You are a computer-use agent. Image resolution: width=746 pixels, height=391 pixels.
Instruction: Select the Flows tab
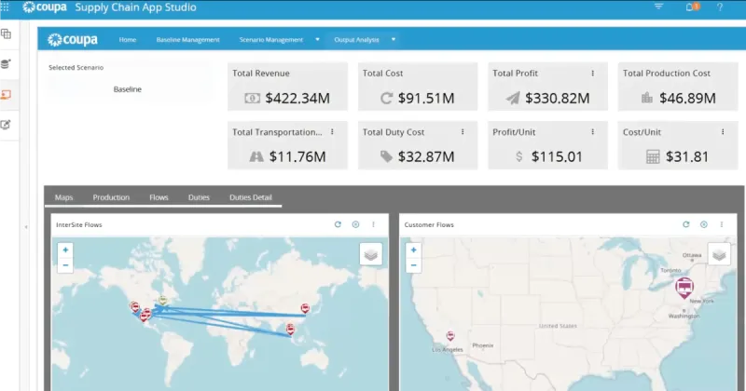pyautogui.click(x=159, y=197)
